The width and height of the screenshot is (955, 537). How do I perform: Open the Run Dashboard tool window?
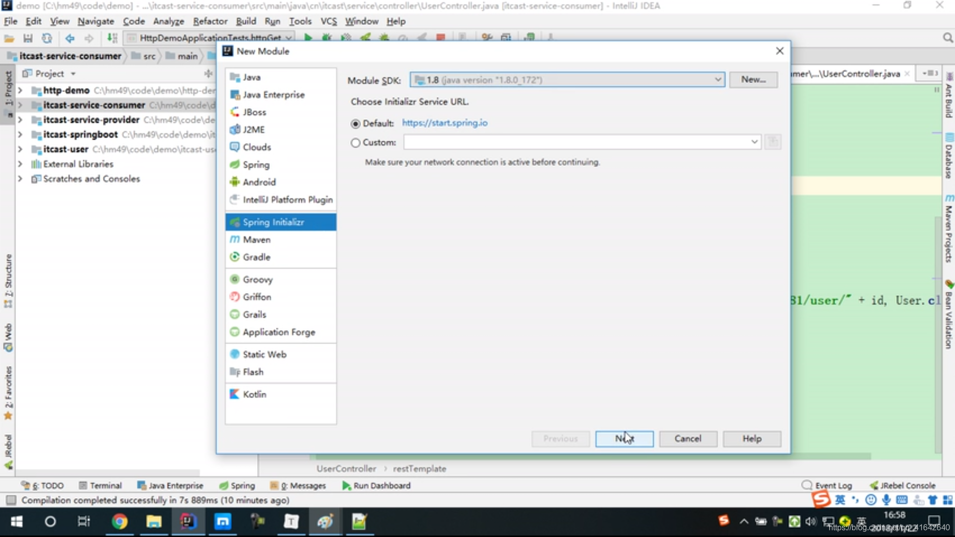click(x=376, y=485)
